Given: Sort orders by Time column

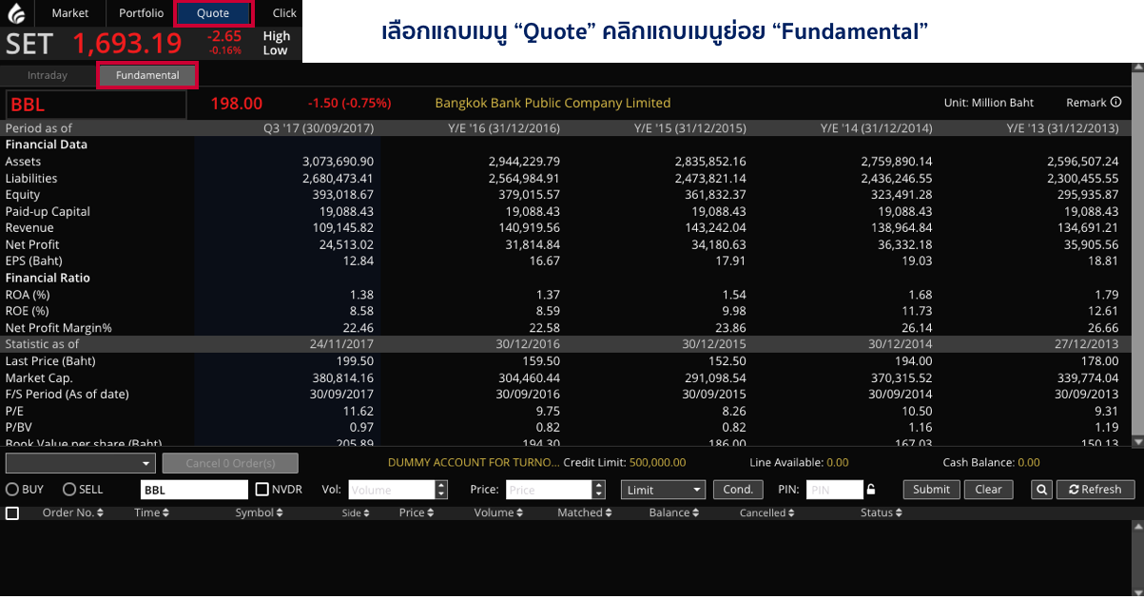Looking at the screenshot, I should pyautogui.click(x=152, y=513).
